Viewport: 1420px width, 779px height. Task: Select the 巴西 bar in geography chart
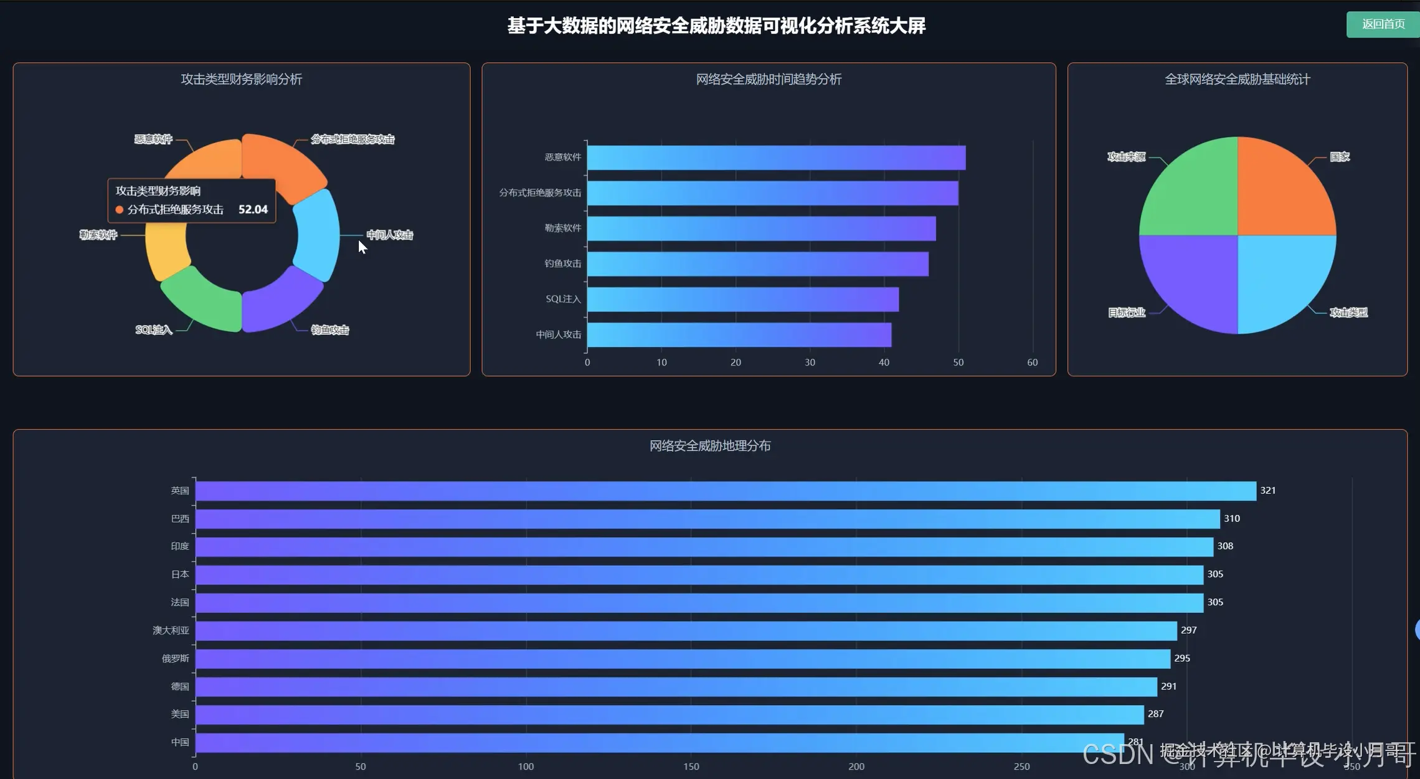(x=708, y=519)
